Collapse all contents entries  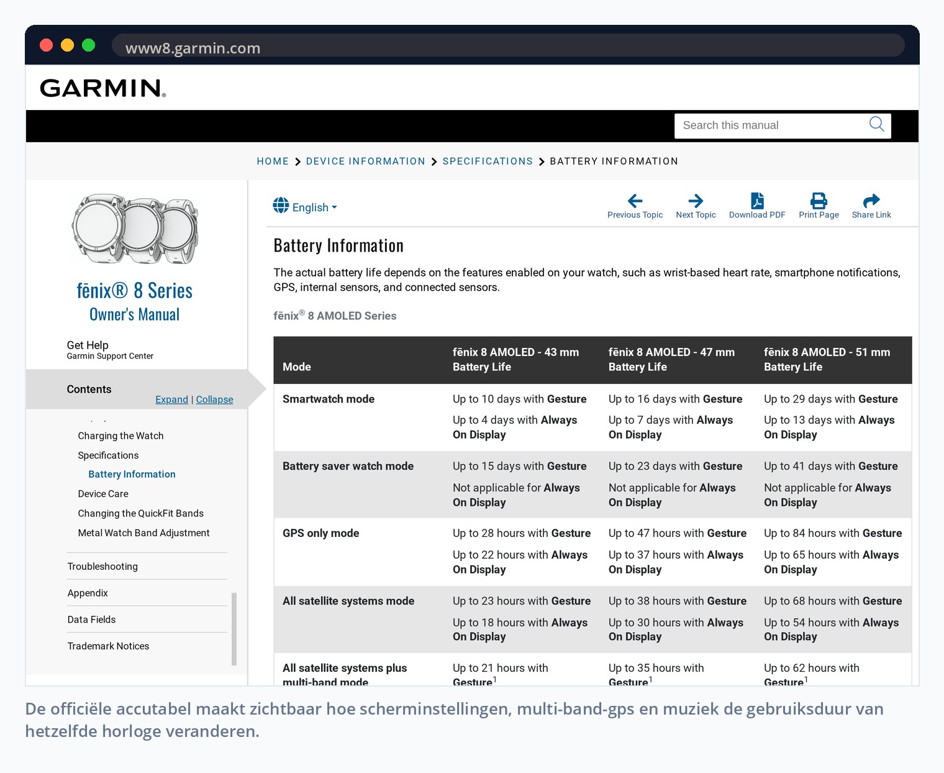click(x=214, y=400)
